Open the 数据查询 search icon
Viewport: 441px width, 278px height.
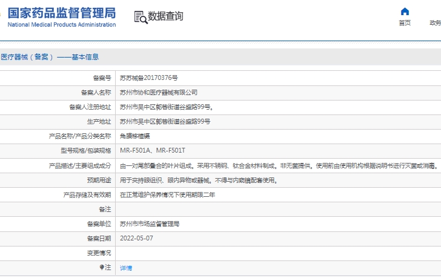(141, 17)
